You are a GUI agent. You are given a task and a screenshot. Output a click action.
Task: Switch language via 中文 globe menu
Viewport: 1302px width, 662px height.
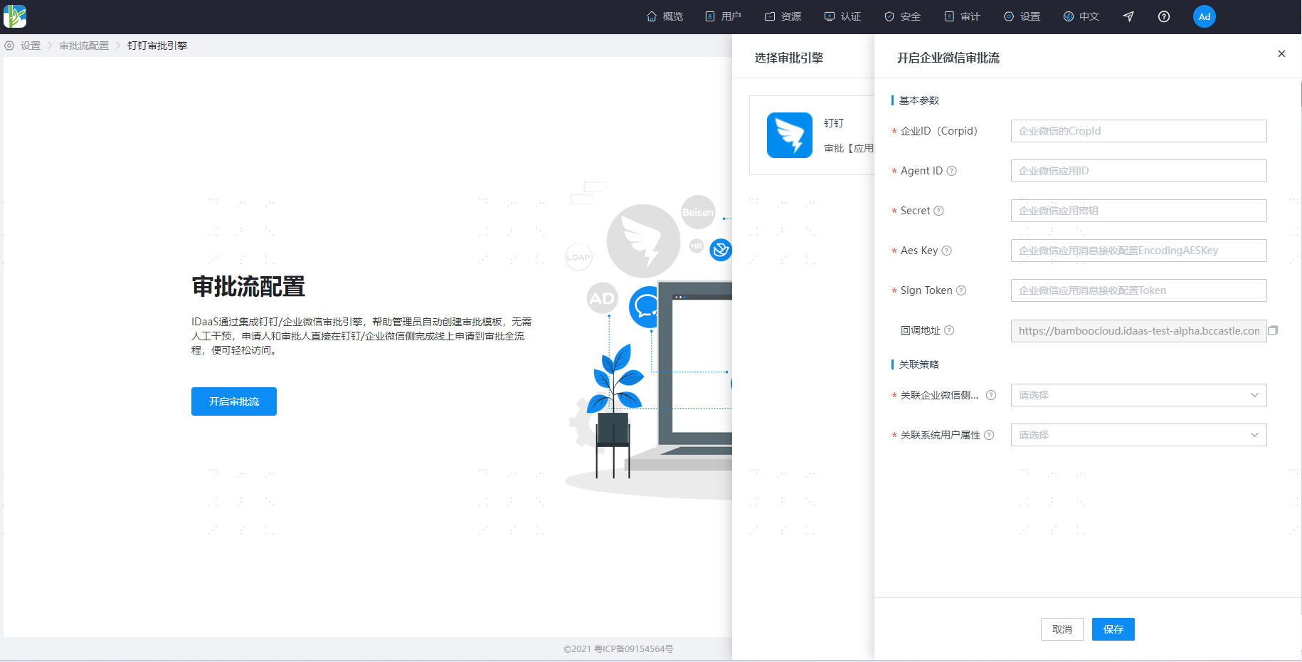click(1081, 16)
